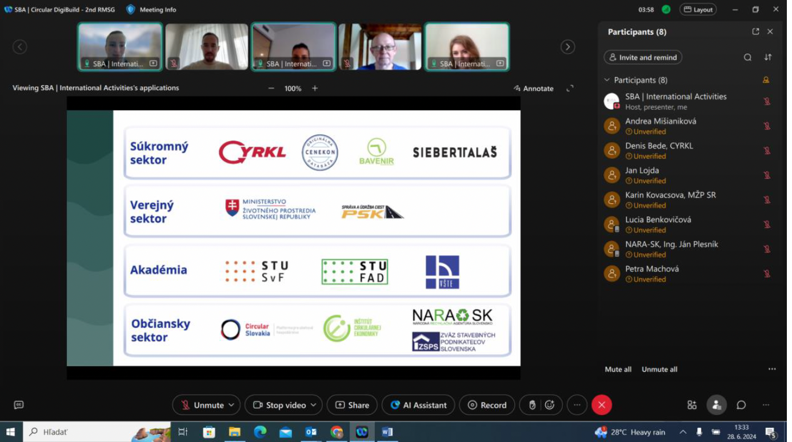This screenshot has height=442, width=792.
Task: Toggle the Participants panel icon in bottom toolbar
Action: pyautogui.click(x=717, y=405)
